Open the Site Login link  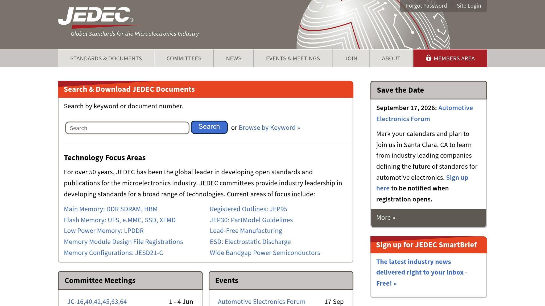[x=469, y=6]
